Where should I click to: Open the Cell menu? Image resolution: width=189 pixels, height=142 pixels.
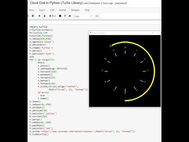click(52, 10)
